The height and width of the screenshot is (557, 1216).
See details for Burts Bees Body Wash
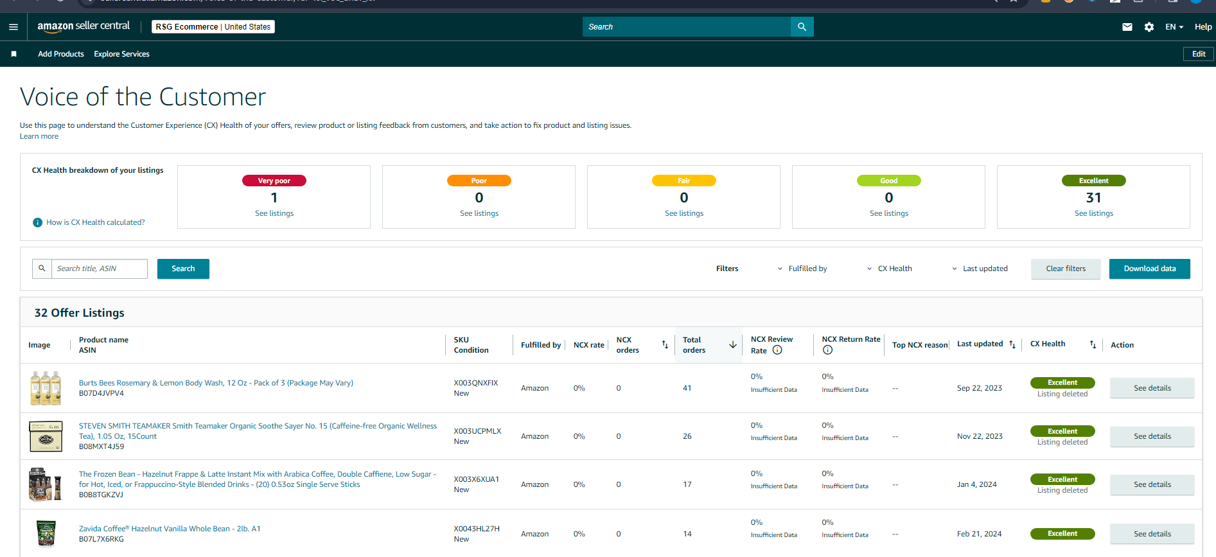[1152, 388]
